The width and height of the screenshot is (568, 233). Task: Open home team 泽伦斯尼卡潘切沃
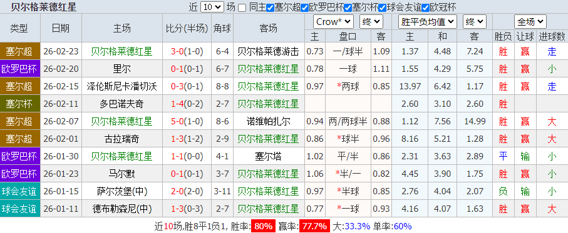click(x=122, y=86)
